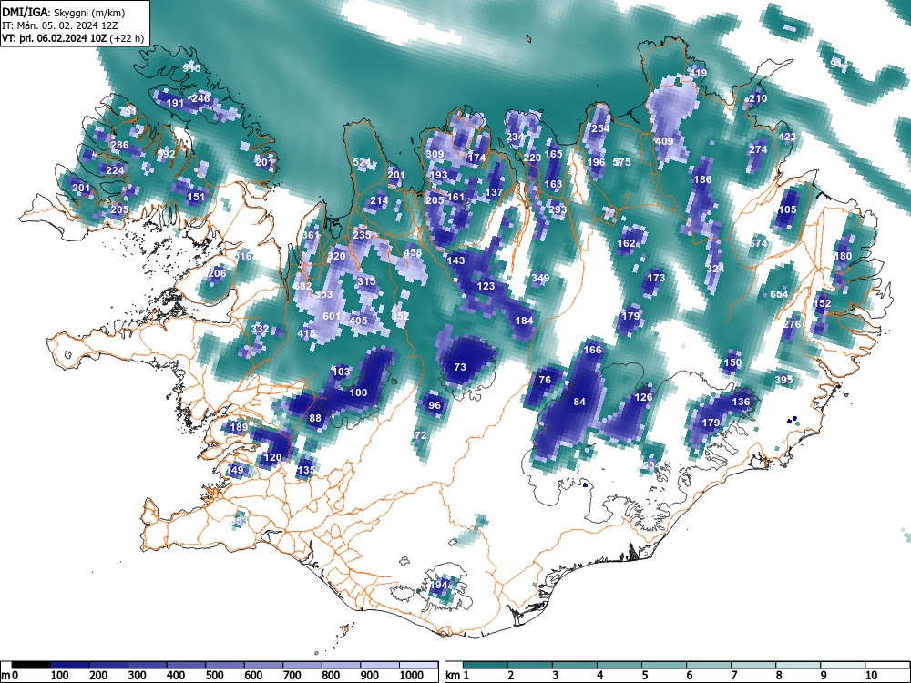Image resolution: width=911 pixels, height=683 pixels.
Task: Pick the palest lavender swatch right of legend label 1000
Action: (x=418, y=665)
